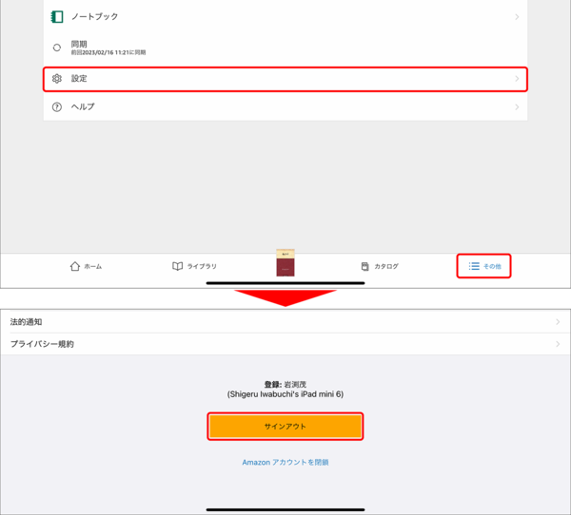
Task: Click the help question mark icon
Action: pos(57,107)
